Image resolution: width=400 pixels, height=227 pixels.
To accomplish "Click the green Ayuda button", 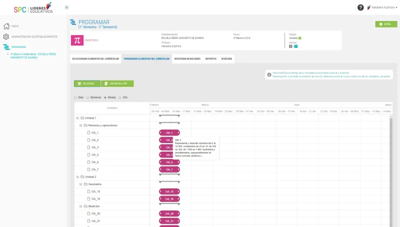I will click(x=386, y=24).
